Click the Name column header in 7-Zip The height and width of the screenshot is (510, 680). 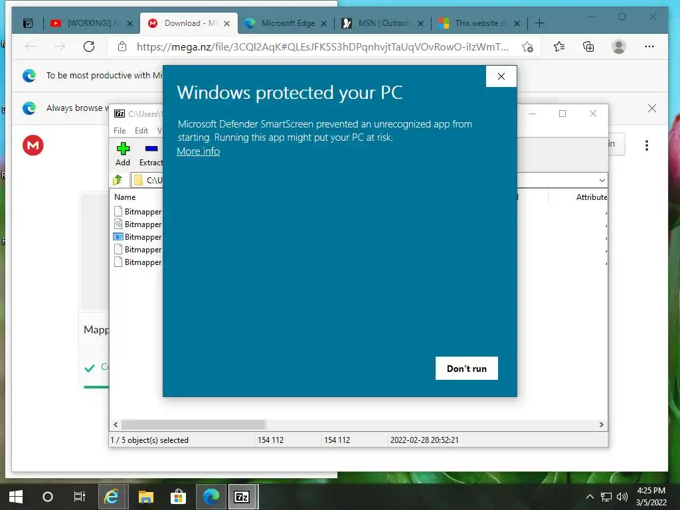(125, 197)
